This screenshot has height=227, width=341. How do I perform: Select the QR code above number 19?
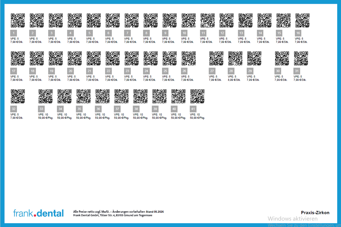56,58
